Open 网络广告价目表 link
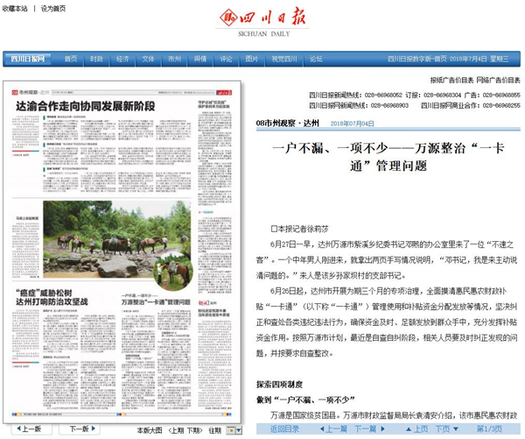The width and height of the screenshot is (525, 439). point(498,80)
